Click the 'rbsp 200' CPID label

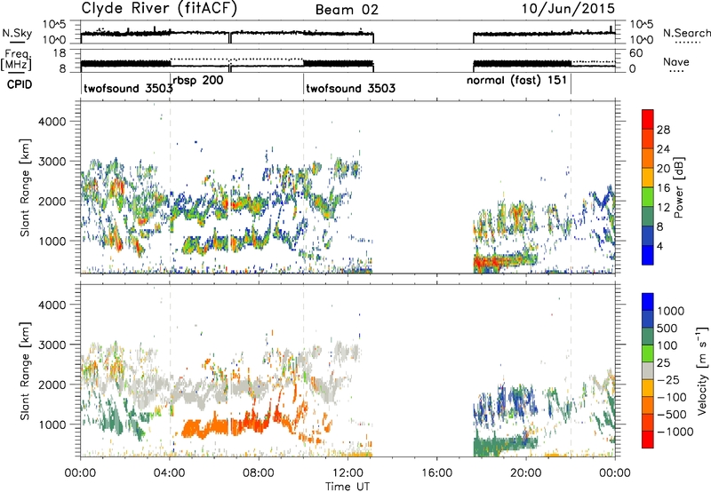click(198, 80)
